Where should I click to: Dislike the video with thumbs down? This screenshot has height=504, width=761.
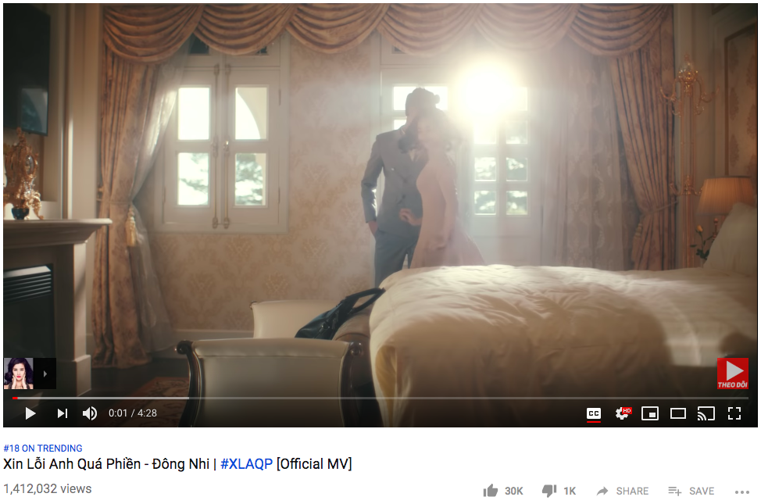tap(559, 491)
